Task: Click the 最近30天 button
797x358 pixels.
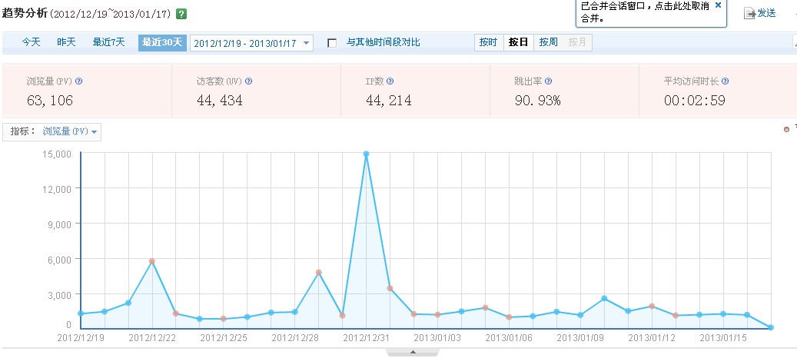Action: point(162,42)
